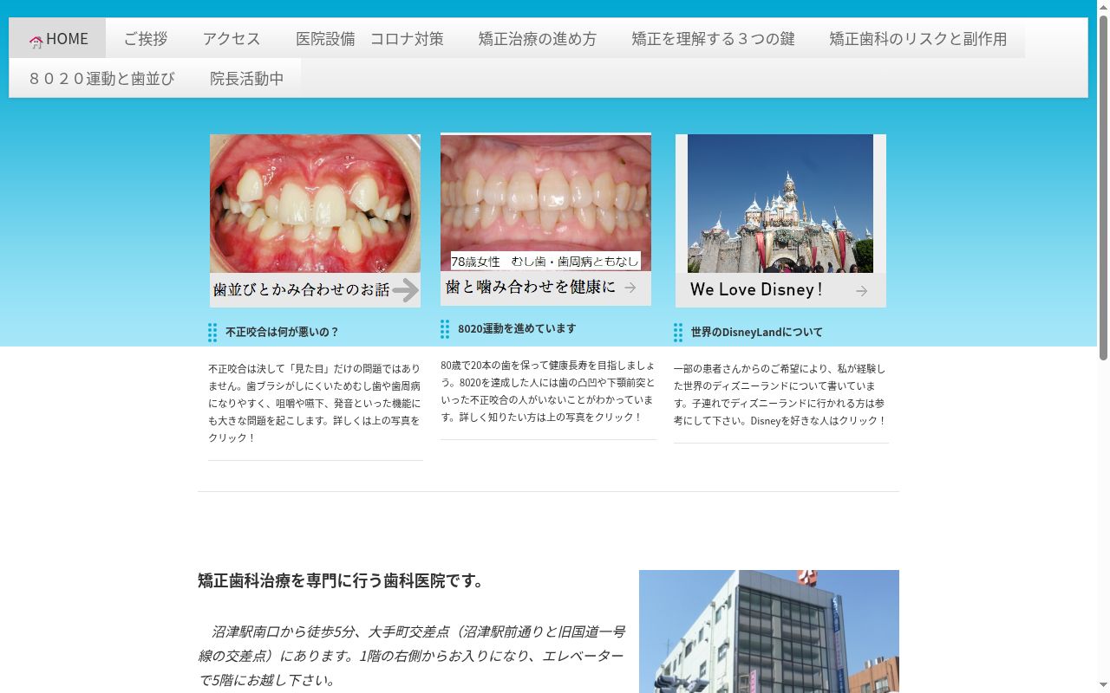Click the dotted bullet icon before 不正咬合は何が悪いの？
The image size is (1110, 693).
pyautogui.click(x=212, y=333)
